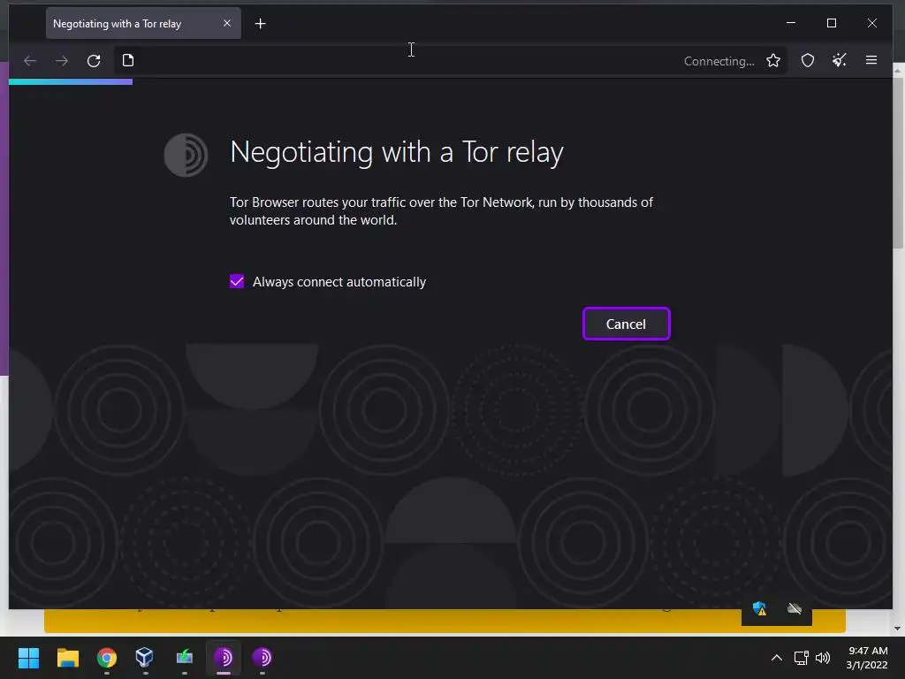Open a new tab with the plus button

(261, 24)
